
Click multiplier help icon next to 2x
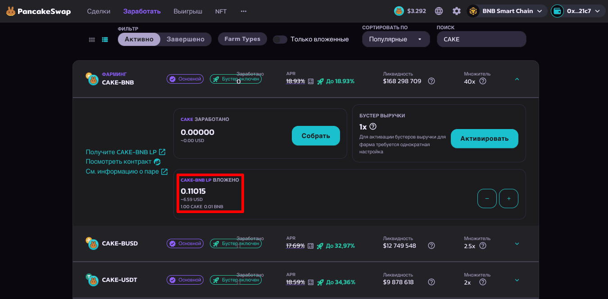point(483,282)
